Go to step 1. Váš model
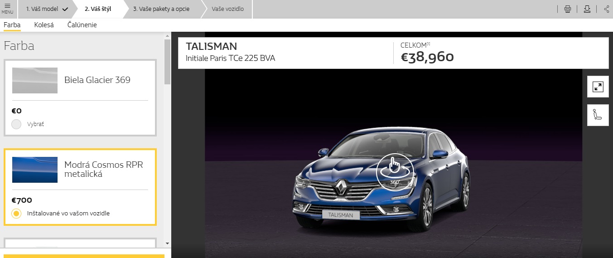Viewport: 613px width, 258px height. click(47, 9)
